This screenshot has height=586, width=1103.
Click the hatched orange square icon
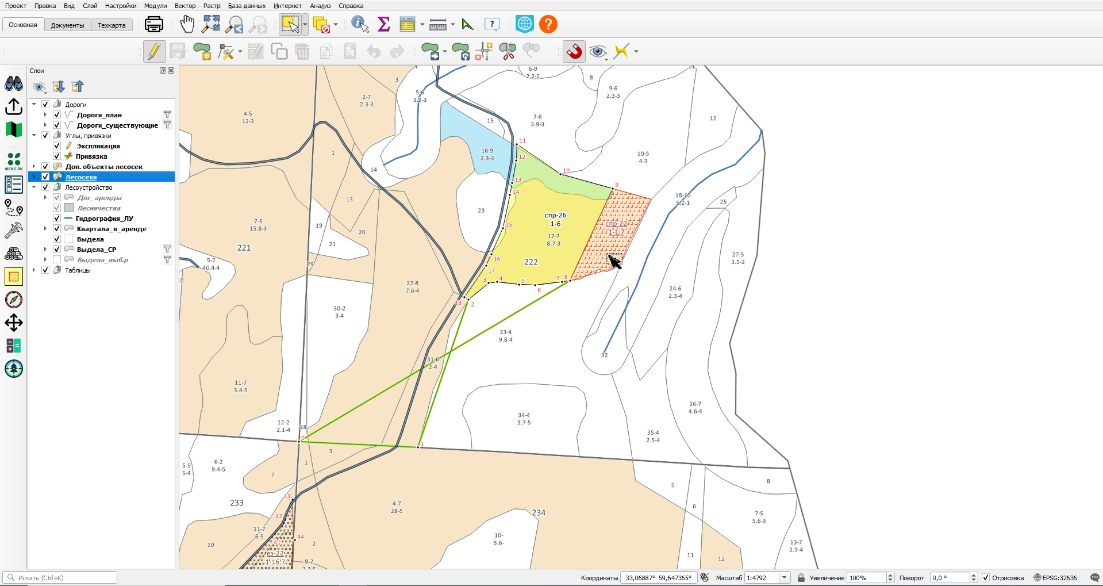[x=14, y=277]
